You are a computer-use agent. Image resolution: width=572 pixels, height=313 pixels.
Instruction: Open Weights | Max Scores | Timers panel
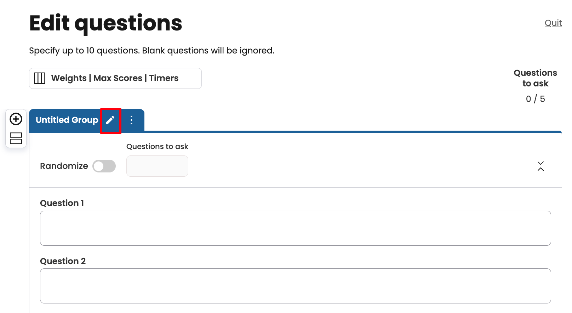(x=115, y=78)
